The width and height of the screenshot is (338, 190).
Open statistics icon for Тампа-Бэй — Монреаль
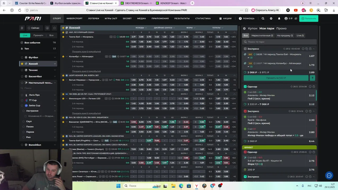click(114, 37)
